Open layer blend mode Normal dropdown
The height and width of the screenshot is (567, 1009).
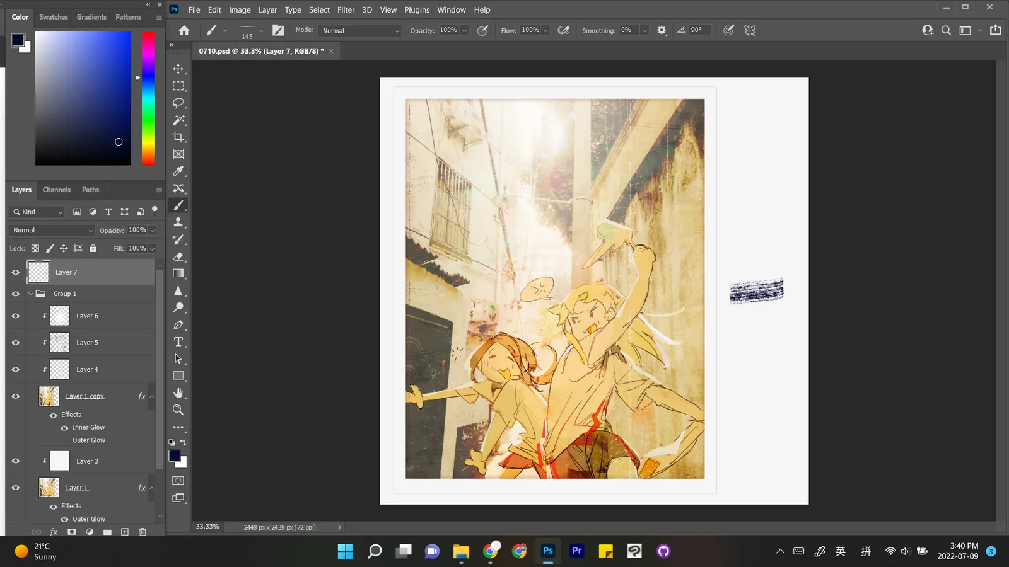52,231
